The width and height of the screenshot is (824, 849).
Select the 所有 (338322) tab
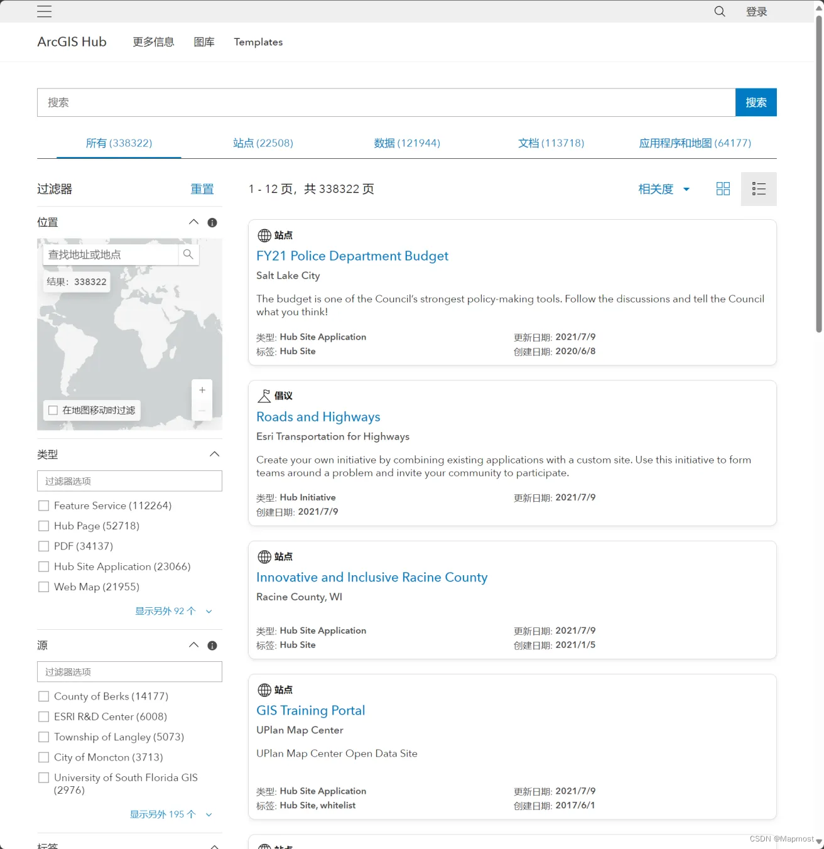tap(119, 143)
